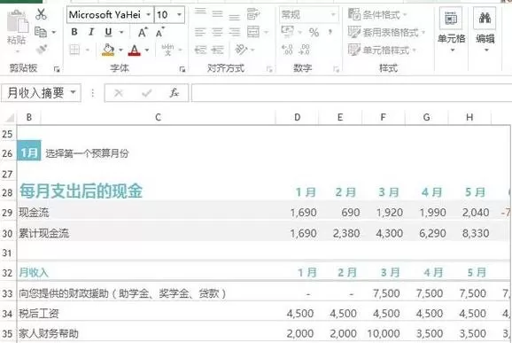Expand the paste options arrow under 粘贴

click(17, 51)
